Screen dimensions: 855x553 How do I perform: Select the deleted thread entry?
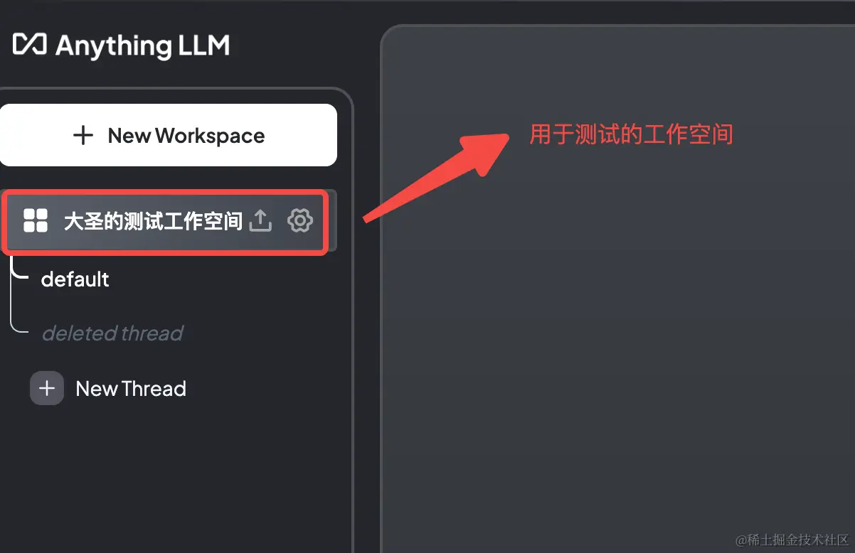[x=112, y=333]
